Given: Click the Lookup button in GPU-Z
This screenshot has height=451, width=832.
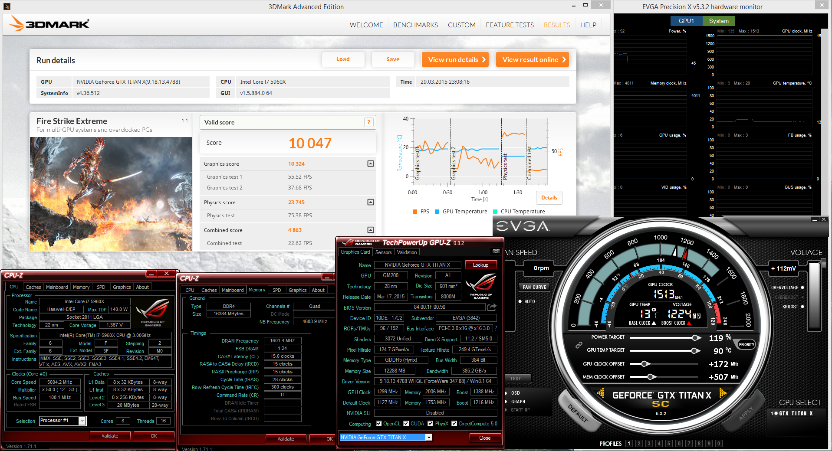Looking at the screenshot, I should (480, 265).
